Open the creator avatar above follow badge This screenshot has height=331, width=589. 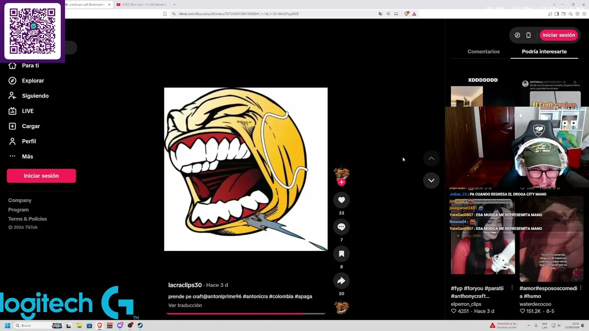341,173
